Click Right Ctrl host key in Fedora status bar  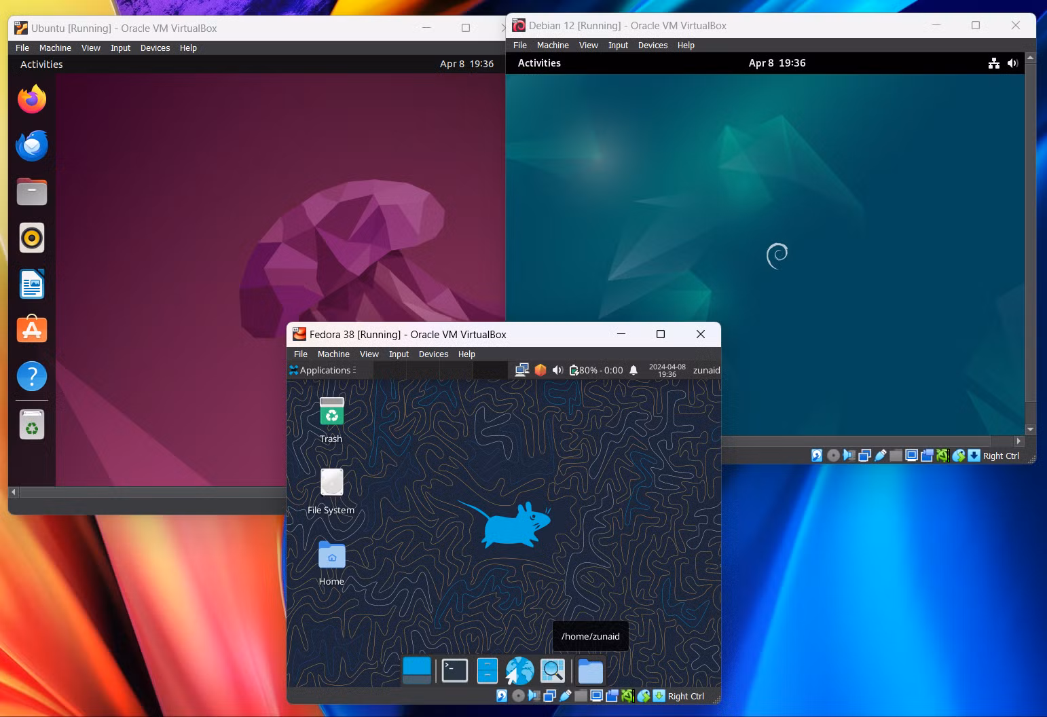coord(686,697)
